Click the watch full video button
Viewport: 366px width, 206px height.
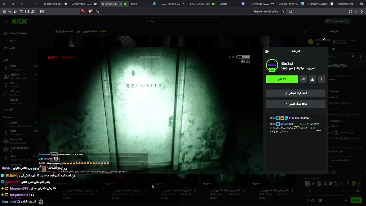(296, 104)
